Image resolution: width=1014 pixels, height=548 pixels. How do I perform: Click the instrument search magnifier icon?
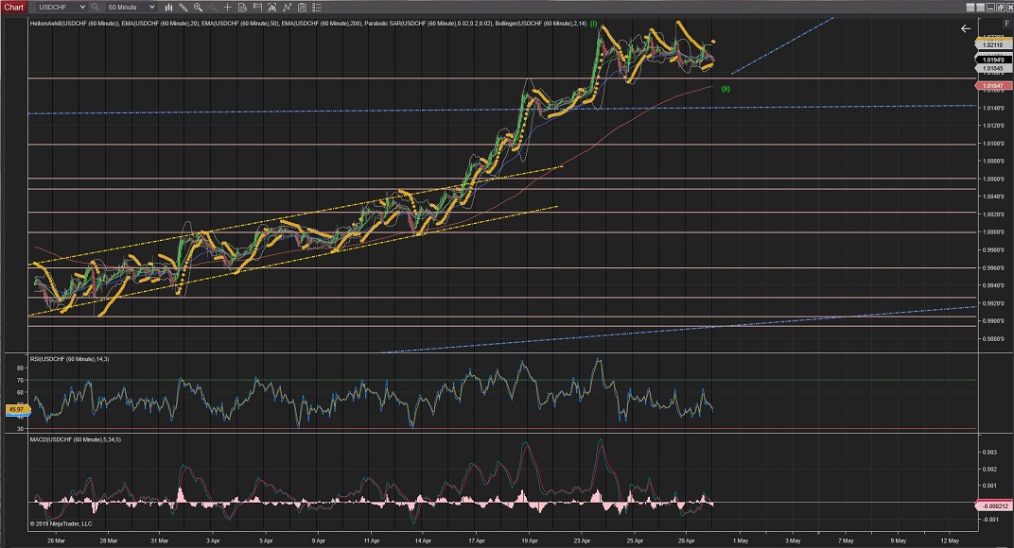pos(96,7)
